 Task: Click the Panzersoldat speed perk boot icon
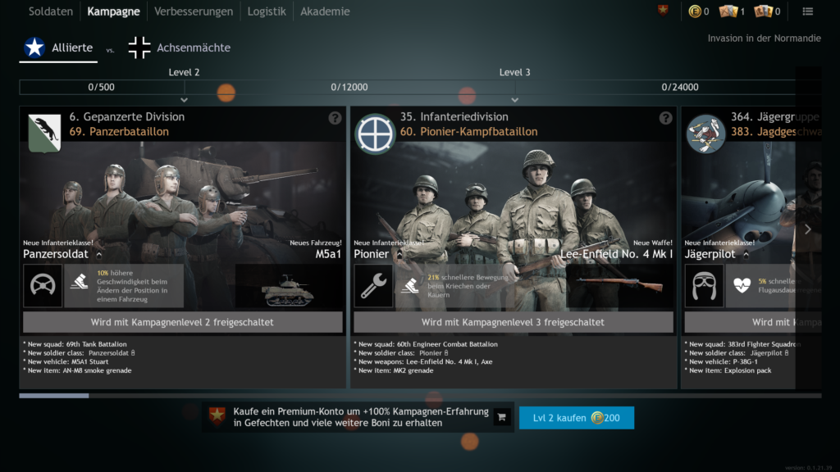click(80, 281)
